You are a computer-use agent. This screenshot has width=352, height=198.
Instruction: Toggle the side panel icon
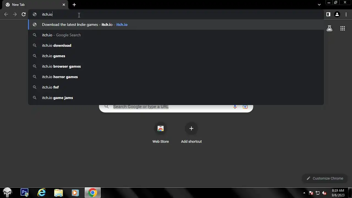tap(328, 14)
